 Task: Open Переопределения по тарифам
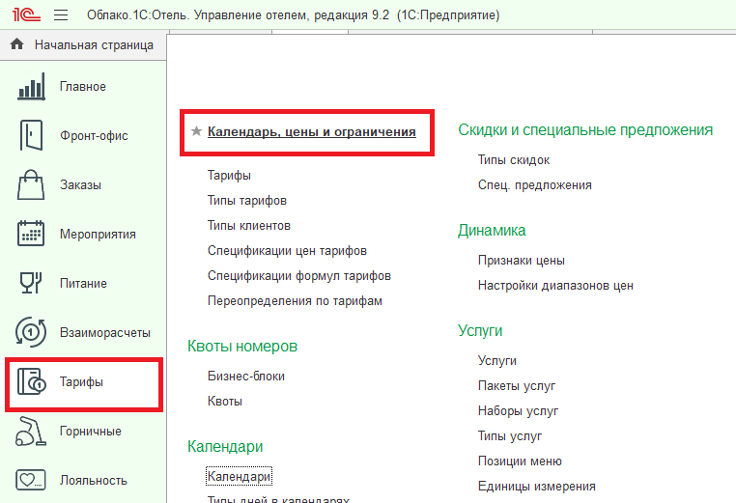coord(295,301)
